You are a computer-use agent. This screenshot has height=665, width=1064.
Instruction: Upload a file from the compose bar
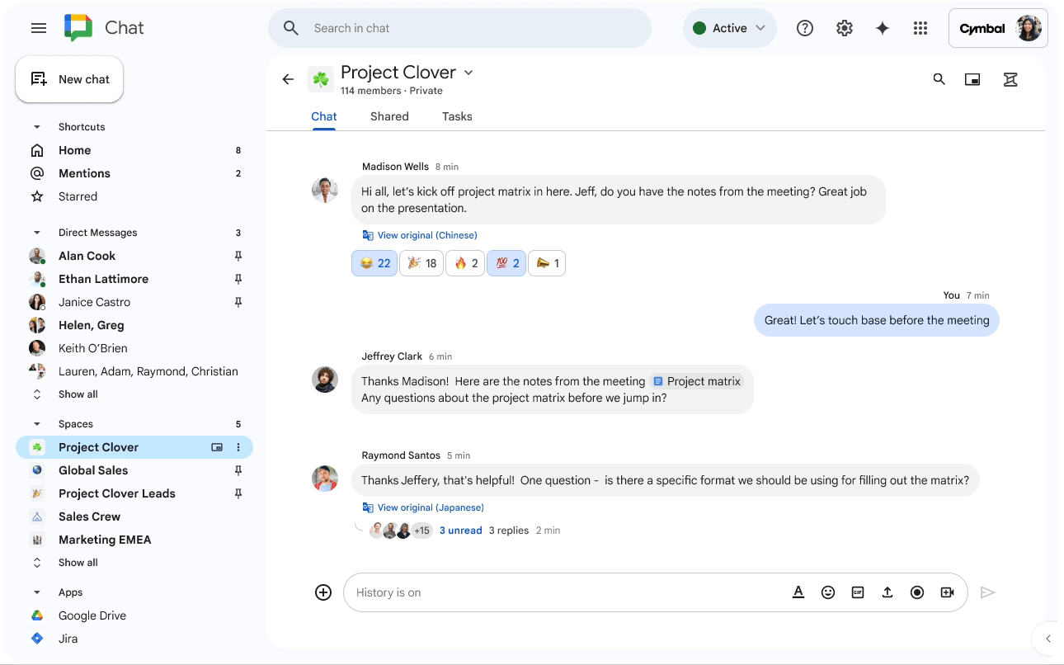click(887, 592)
